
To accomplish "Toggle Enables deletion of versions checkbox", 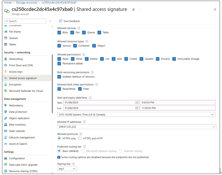I will (59, 77).
